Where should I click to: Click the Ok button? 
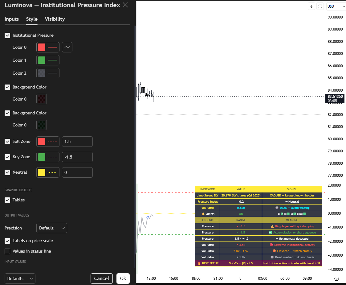pyautogui.click(x=123, y=279)
